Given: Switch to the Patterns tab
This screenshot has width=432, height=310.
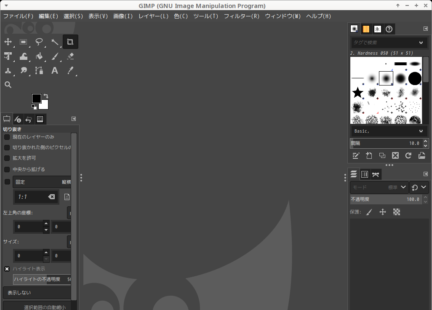Looking at the screenshot, I should (x=366, y=29).
